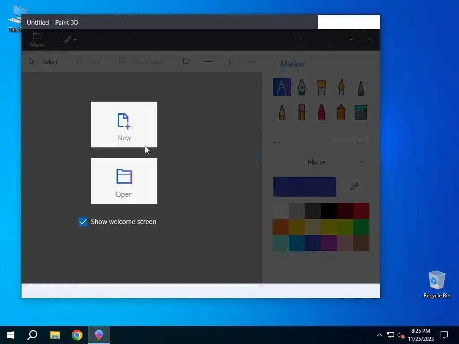
Task: Select the Eraser tool
Action: pyautogui.click(x=302, y=112)
